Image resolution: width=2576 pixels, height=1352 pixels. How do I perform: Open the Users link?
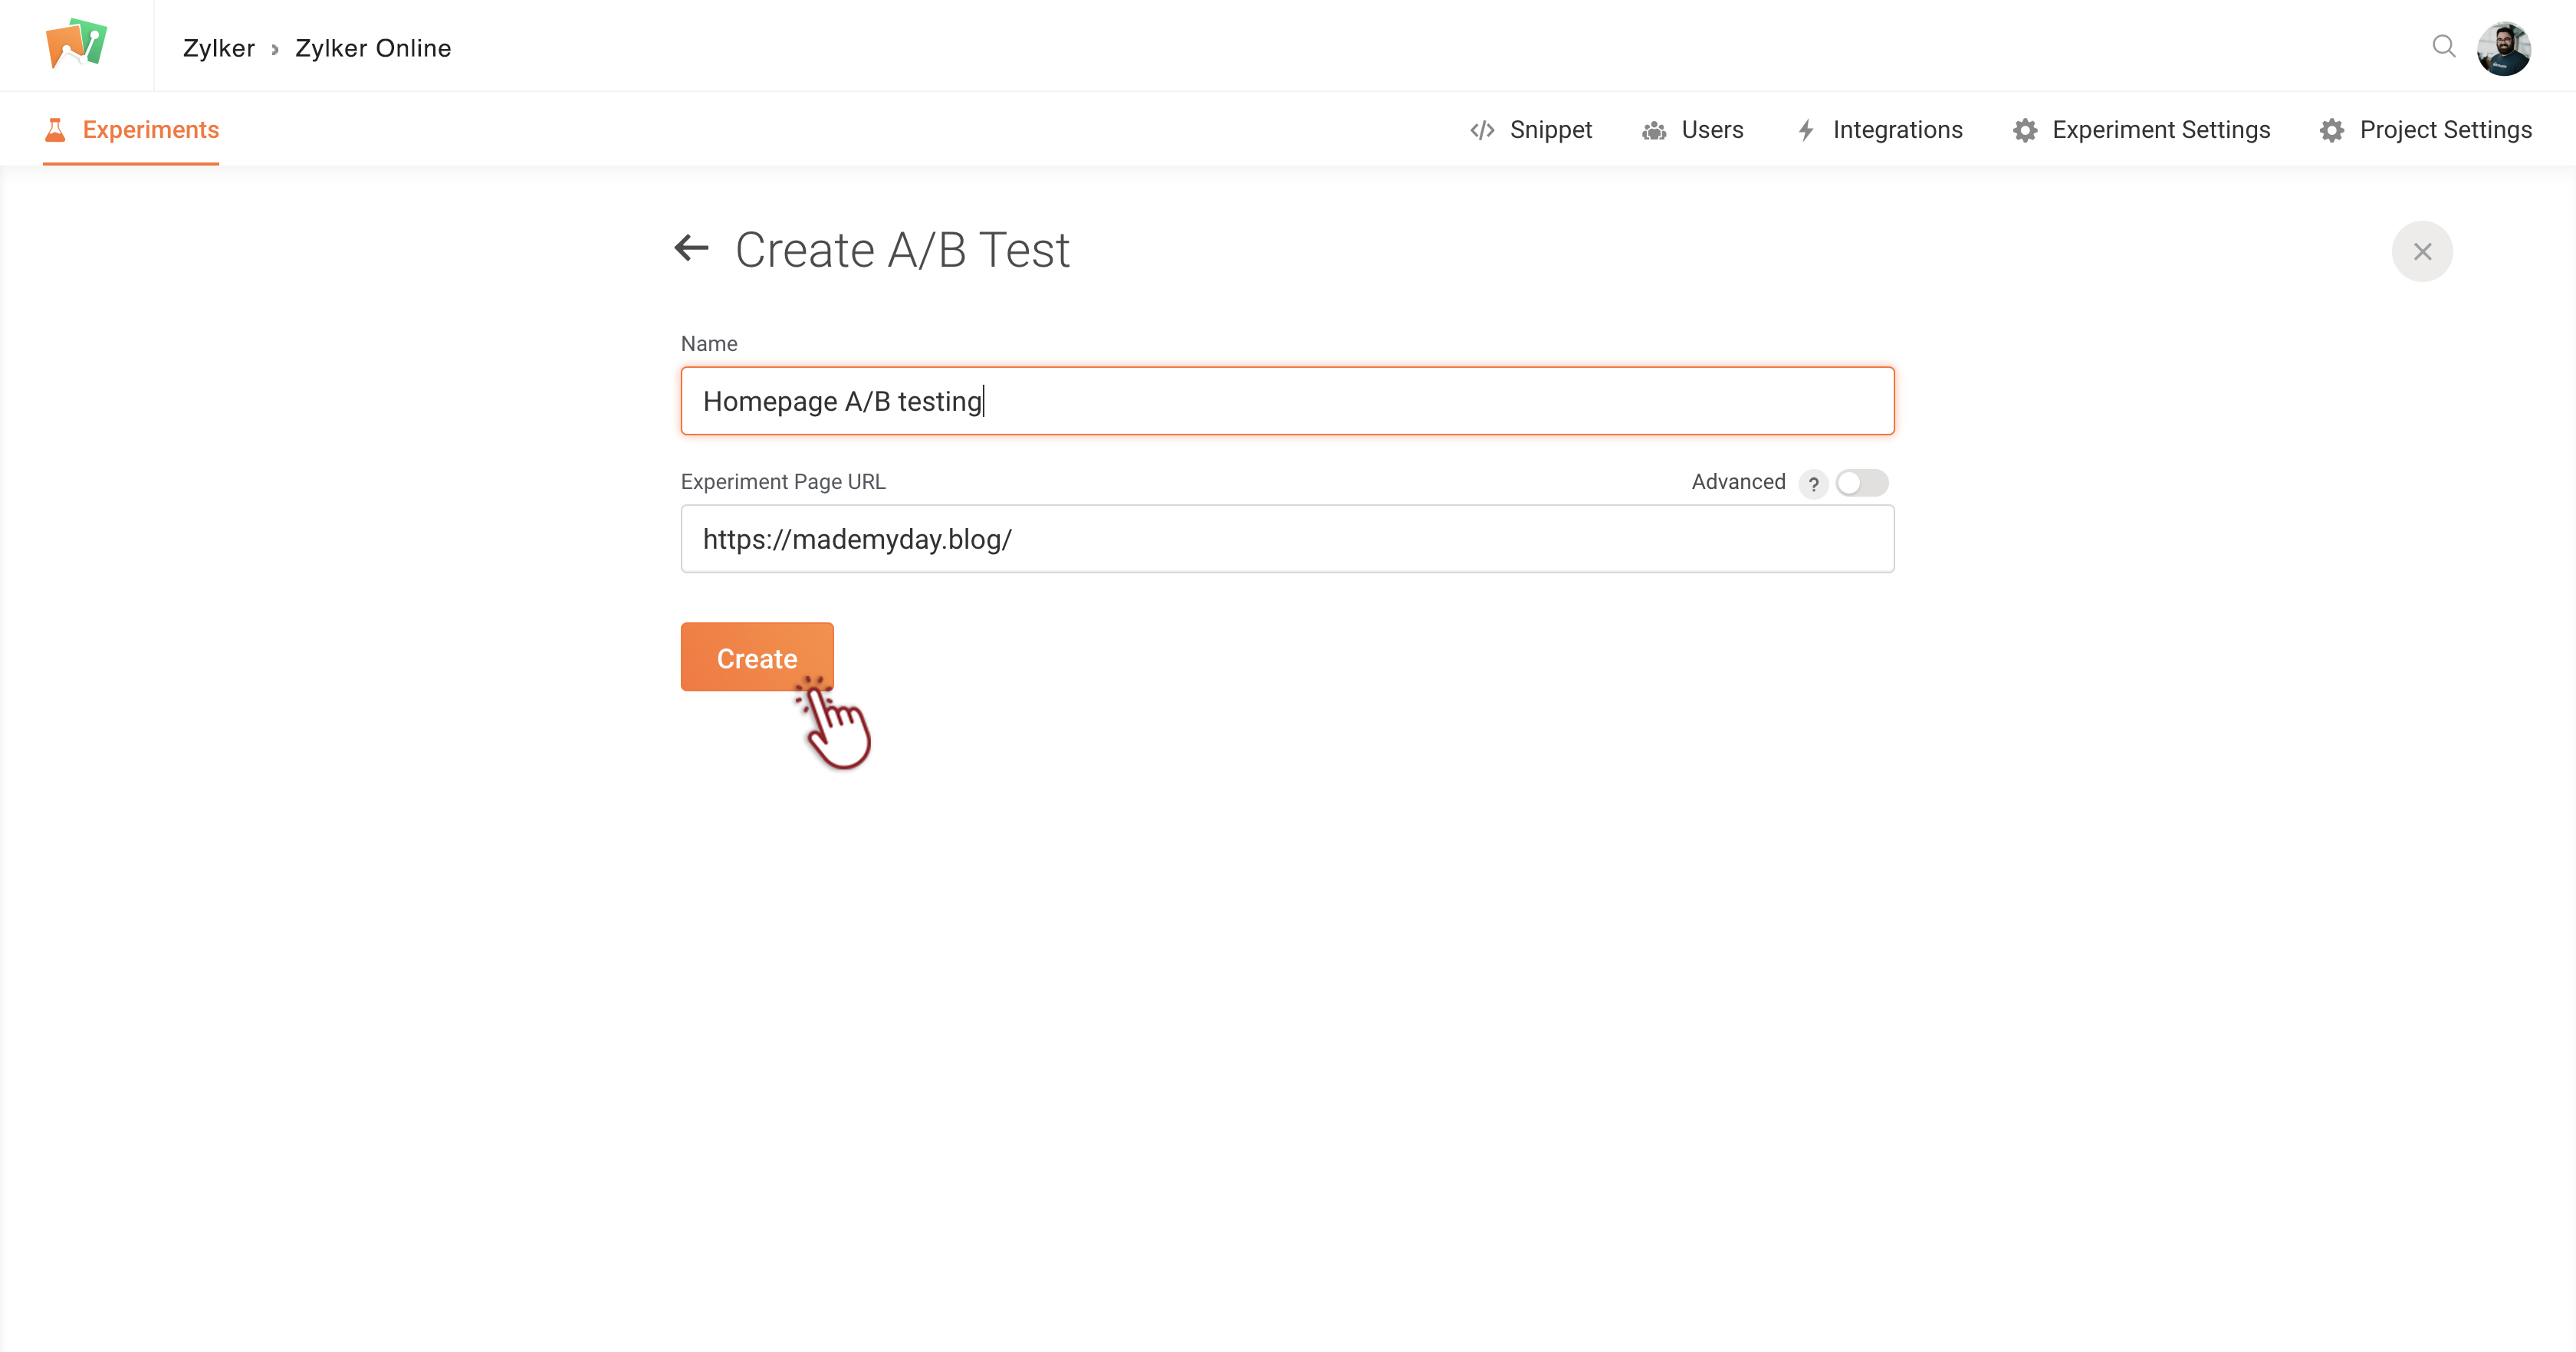point(1711,130)
